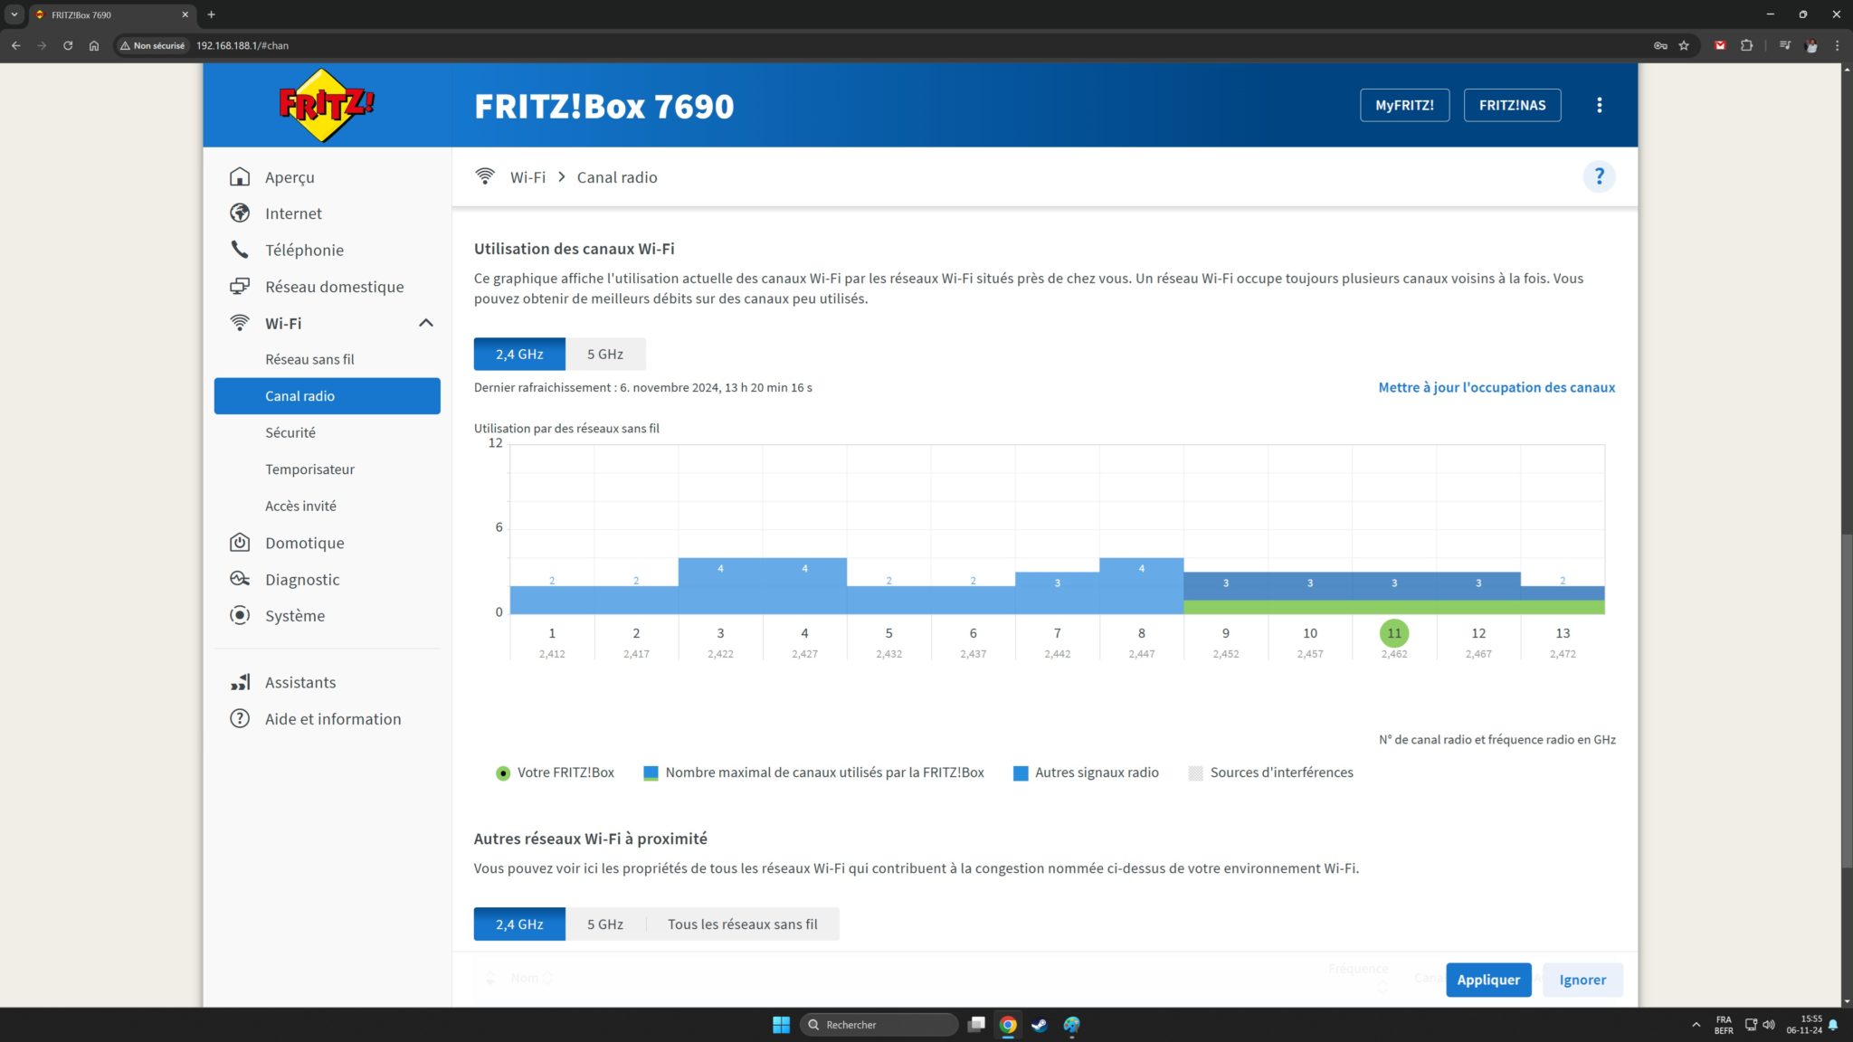Reload the page in browser
1853x1042 pixels.
pos(68,45)
